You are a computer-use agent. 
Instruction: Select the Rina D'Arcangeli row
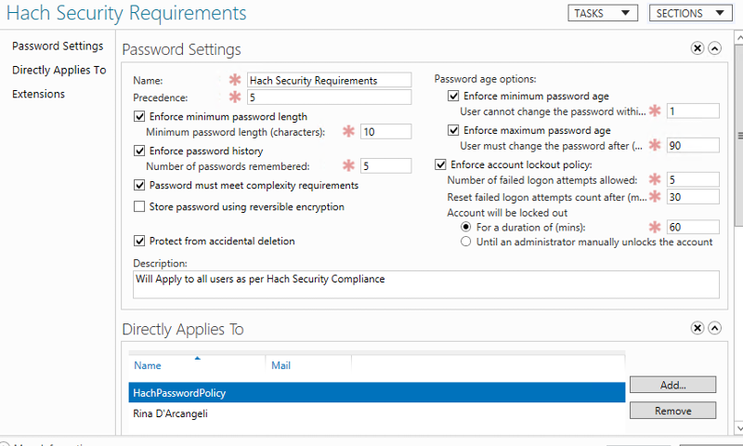point(377,413)
